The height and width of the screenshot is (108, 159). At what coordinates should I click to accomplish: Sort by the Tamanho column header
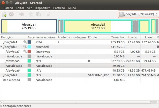click(117, 37)
